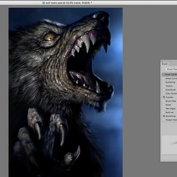Screen dimensions: 177x177
Task: Disable the Transfer checkbox
Action: point(164,97)
